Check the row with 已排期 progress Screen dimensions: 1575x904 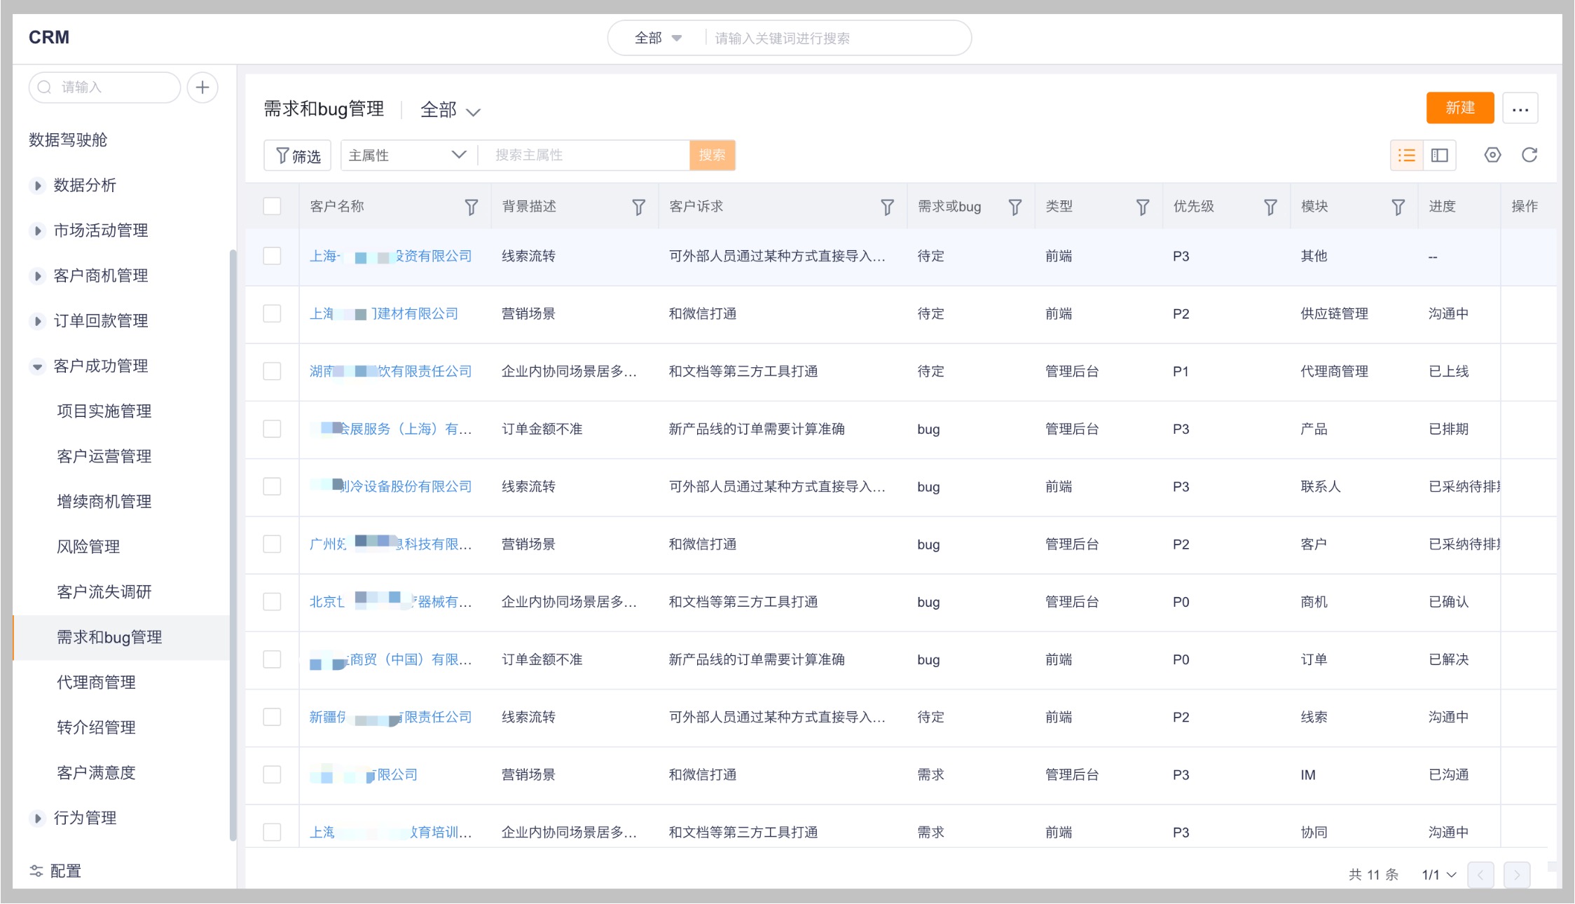pyautogui.click(x=272, y=428)
